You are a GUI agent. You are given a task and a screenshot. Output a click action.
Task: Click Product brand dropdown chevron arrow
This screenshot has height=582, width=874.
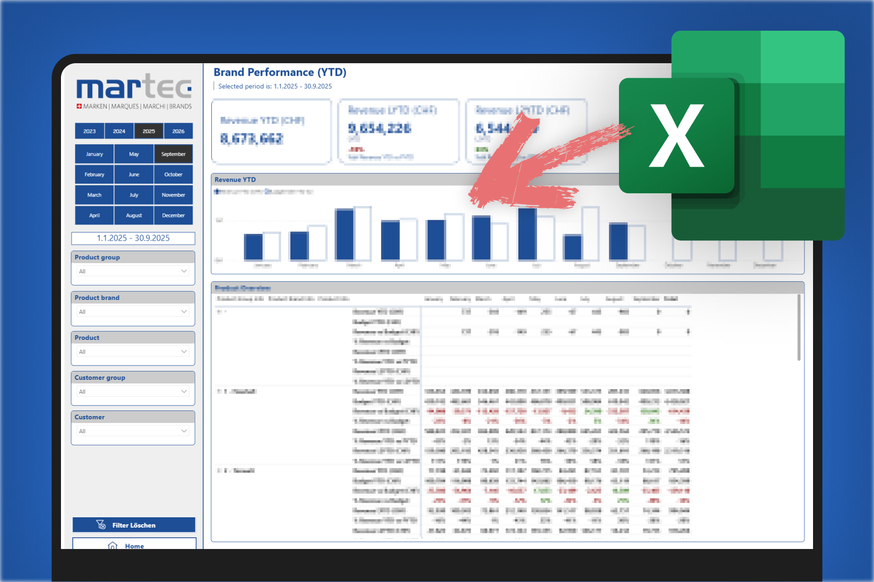[x=184, y=311]
